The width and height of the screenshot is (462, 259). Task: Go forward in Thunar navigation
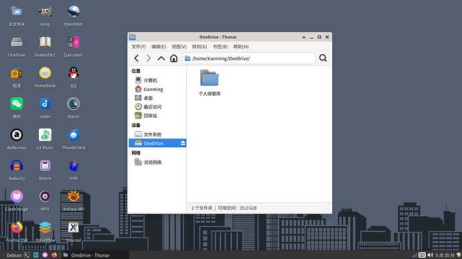click(149, 58)
